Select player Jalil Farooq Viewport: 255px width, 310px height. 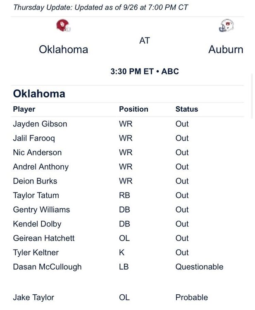[x=34, y=138]
